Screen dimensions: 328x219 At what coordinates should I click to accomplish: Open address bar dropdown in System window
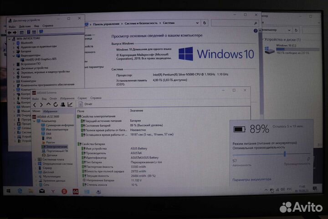(197, 23)
